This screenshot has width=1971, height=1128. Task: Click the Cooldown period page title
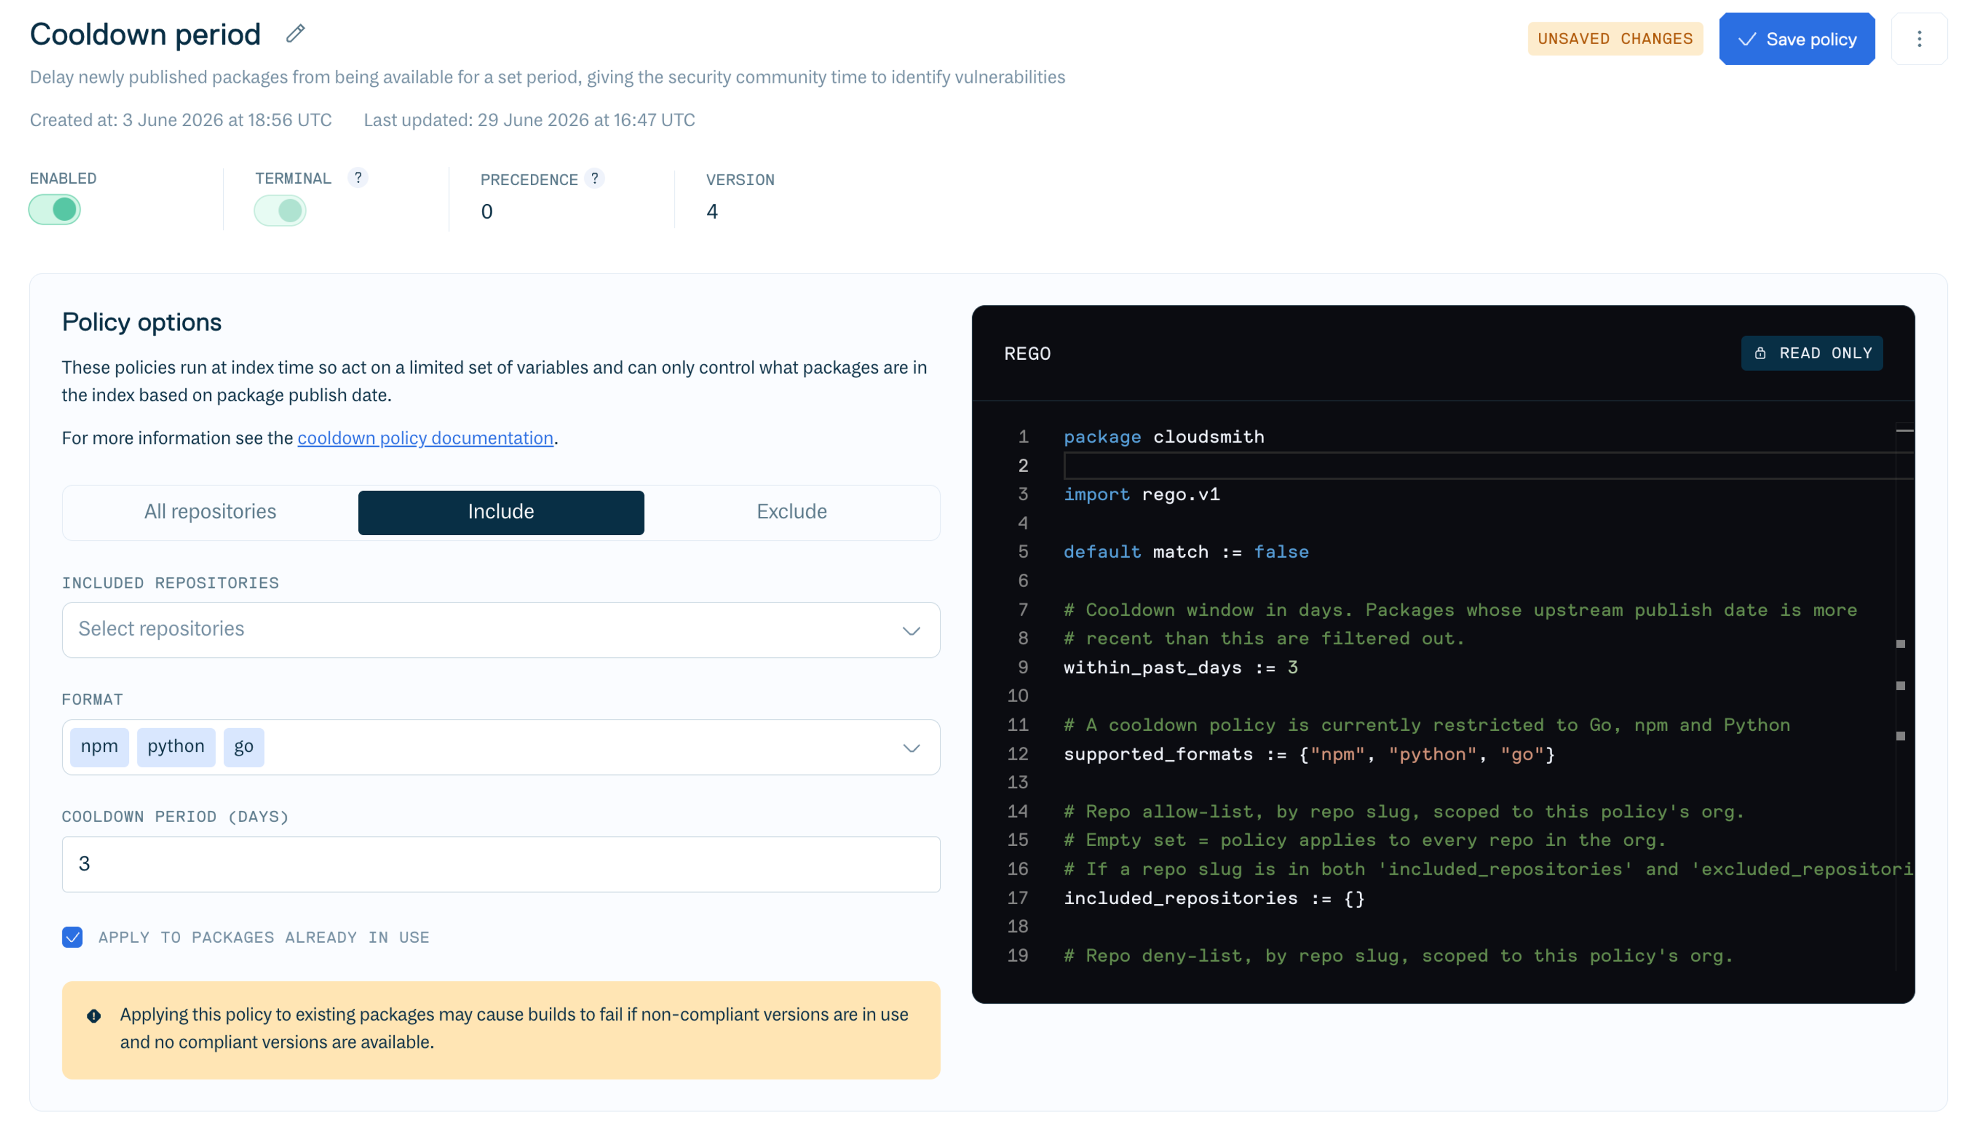[x=145, y=34]
